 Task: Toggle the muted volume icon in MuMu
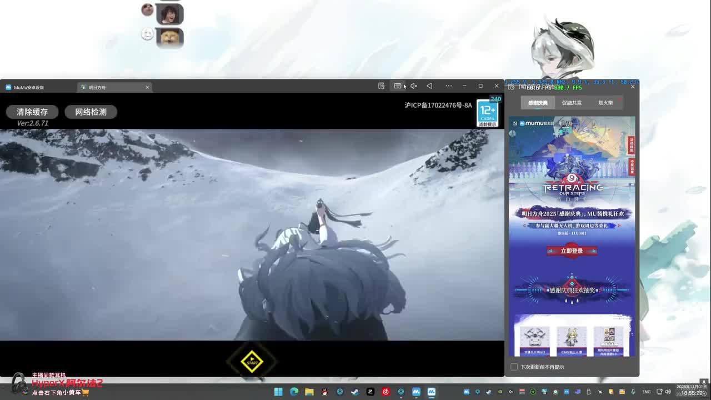[413, 86]
